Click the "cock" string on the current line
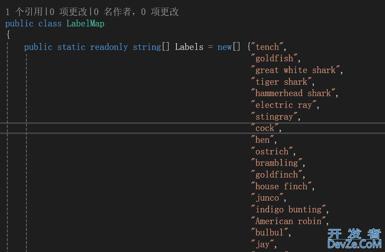This screenshot has width=385, height=252. pyautogui.click(x=265, y=128)
